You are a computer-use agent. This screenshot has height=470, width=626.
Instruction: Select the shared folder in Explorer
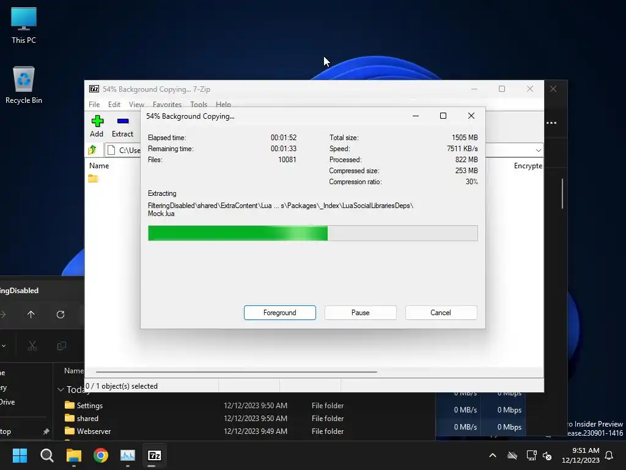(81, 418)
